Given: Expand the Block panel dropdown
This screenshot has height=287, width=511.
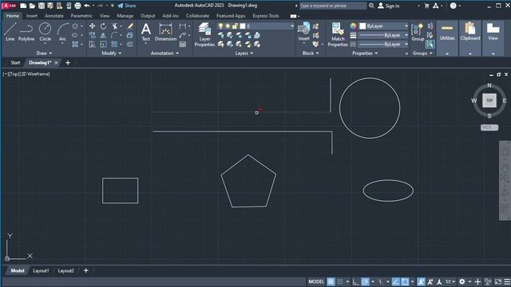Looking at the screenshot, I should (311, 53).
